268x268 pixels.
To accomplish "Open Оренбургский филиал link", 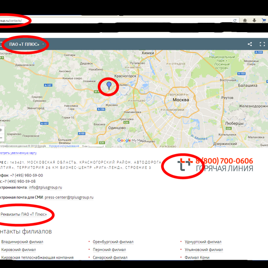I will [x=113, y=242].
